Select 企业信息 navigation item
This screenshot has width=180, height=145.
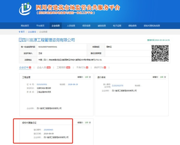click(x=56, y=26)
